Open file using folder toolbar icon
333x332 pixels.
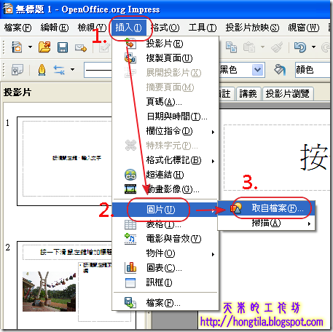pyautogui.click(x=44, y=47)
